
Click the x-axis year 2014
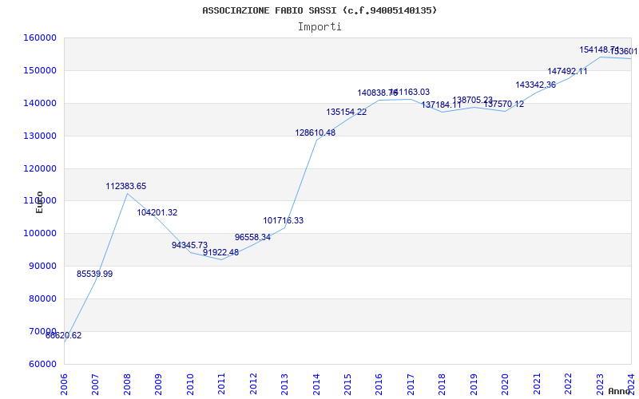tap(316, 385)
